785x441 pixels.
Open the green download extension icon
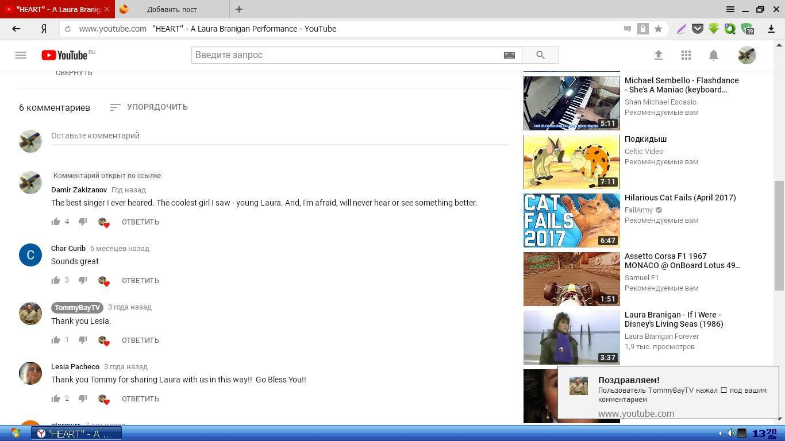(714, 29)
